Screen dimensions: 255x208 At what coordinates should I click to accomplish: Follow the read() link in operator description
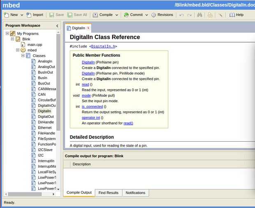pyautogui.click(x=128, y=123)
